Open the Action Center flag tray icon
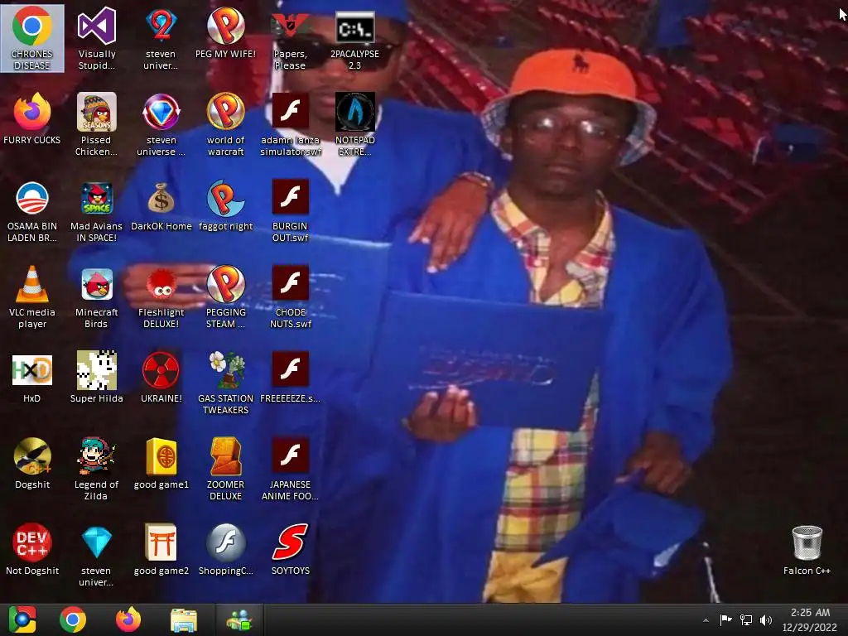Viewport: 848px width, 636px height. coord(725,619)
